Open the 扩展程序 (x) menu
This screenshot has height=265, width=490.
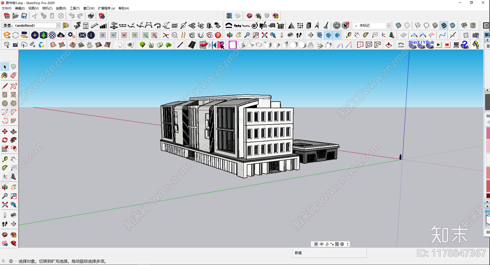pyautogui.click(x=106, y=8)
